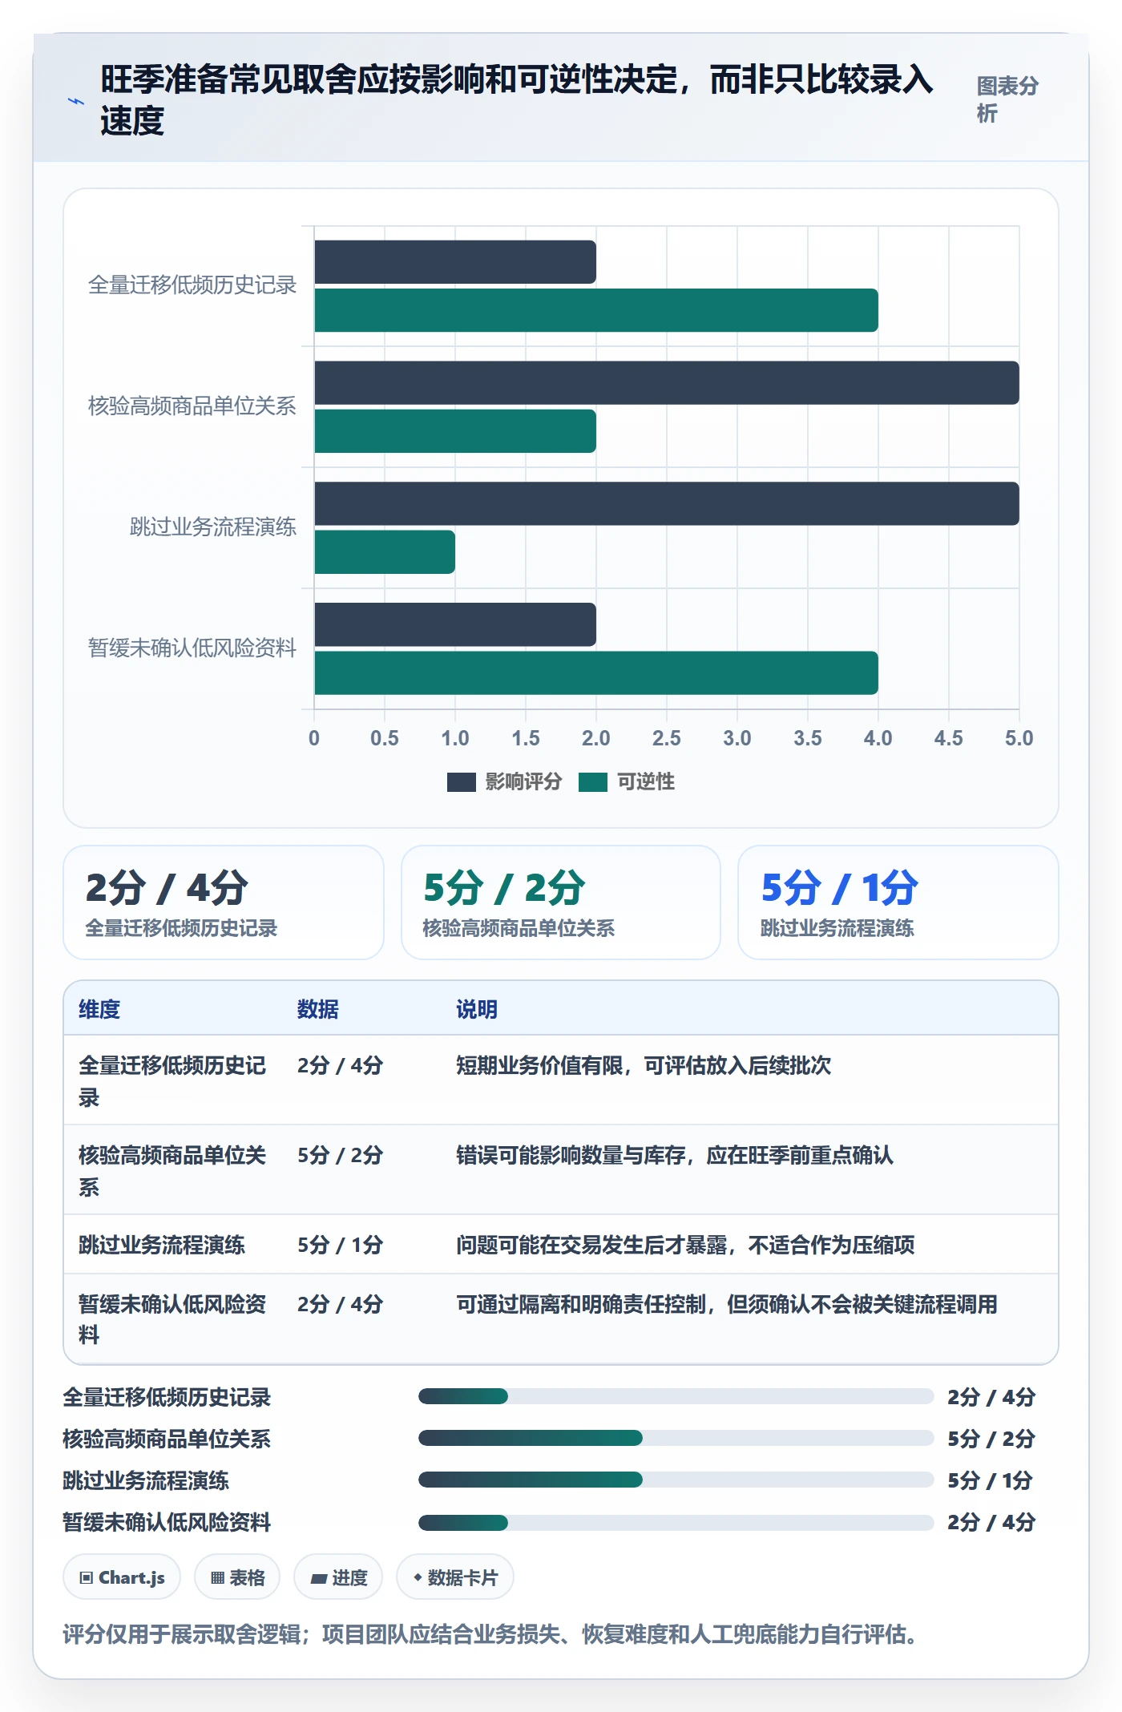The width and height of the screenshot is (1122, 1712).
Task: Click the 核验高频商品单位关系 chart axis label
Action: tap(192, 406)
